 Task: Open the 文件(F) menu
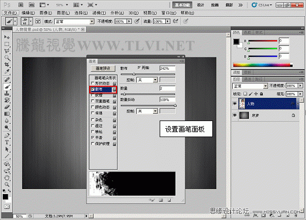[11, 13]
